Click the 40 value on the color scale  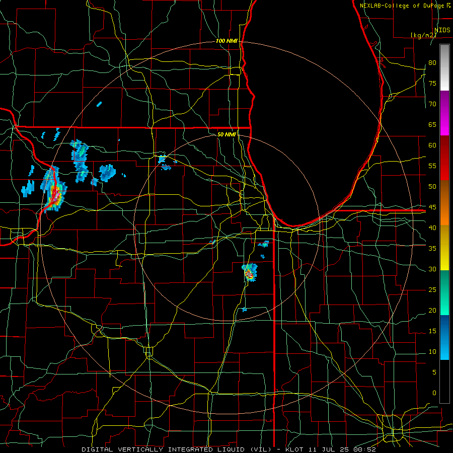[x=432, y=228]
